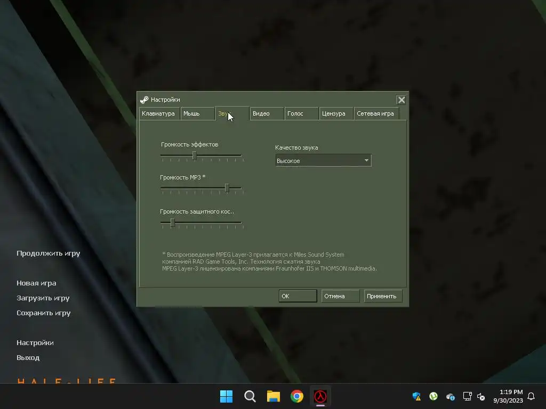Click the Применить button
The image size is (546, 409).
pos(383,296)
